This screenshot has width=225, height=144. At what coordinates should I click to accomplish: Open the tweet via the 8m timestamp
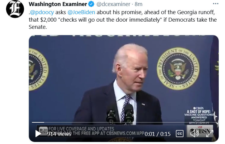coord(138,4)
